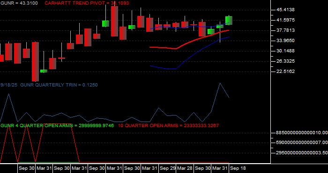Click the Sep 18 date label
Image resolution: width=328 pixels, height=173 pixels.
pyautogui.click(x=238, y=168)
